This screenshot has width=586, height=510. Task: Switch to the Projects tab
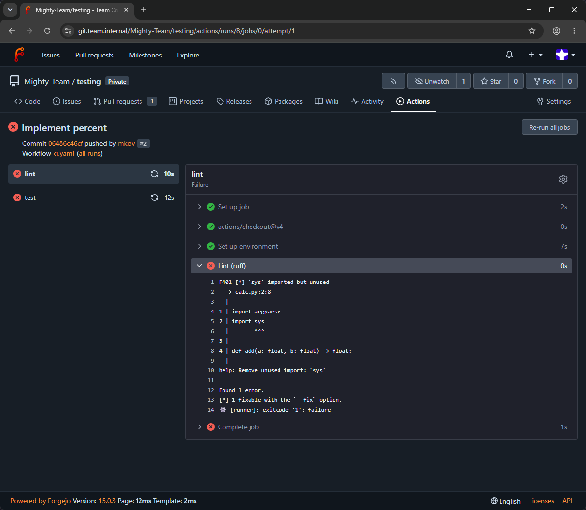click(x=186, y=101)
